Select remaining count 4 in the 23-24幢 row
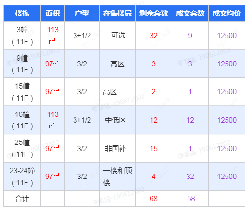 click(x=153, y=176)
